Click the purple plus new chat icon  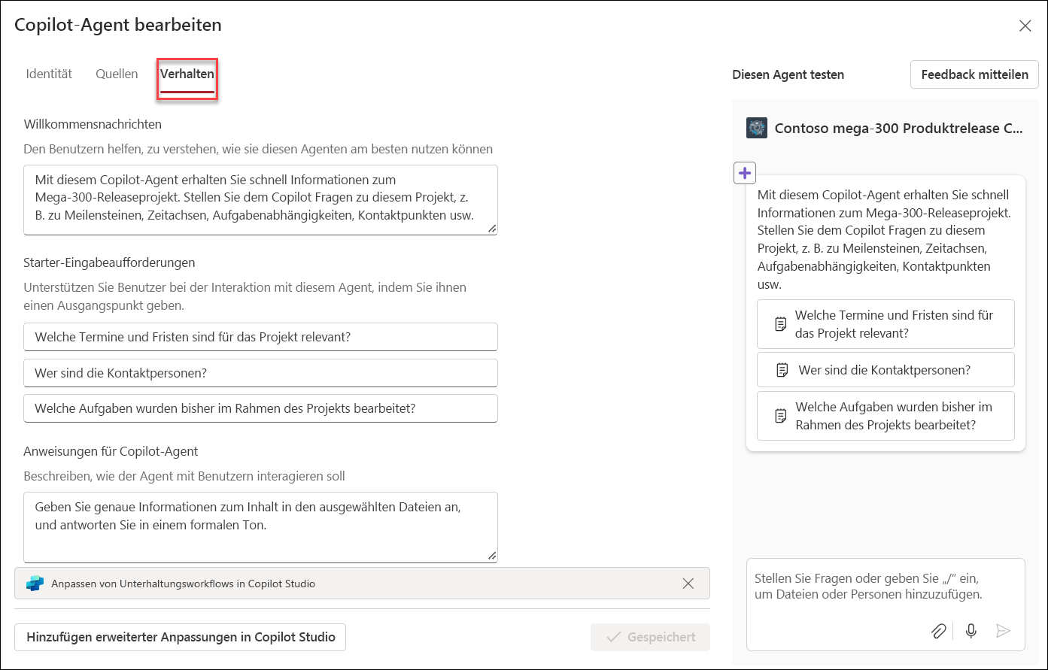tap(745, 173)
